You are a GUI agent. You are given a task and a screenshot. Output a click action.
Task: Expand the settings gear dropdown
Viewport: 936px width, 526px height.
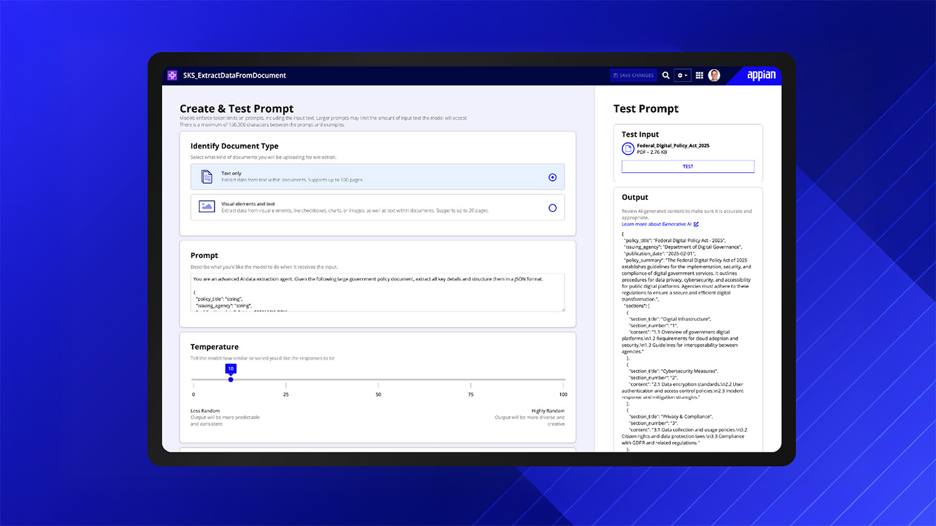(x=683, y=76)
